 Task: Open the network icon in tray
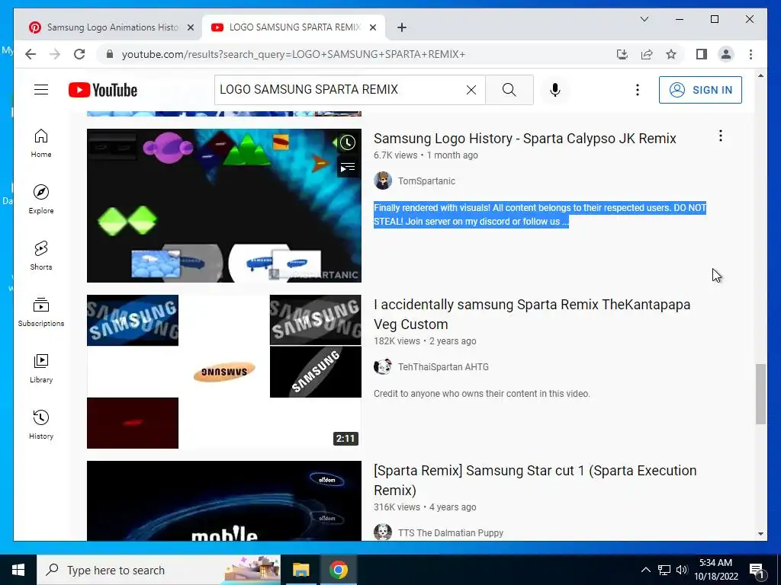pos(664,570)
